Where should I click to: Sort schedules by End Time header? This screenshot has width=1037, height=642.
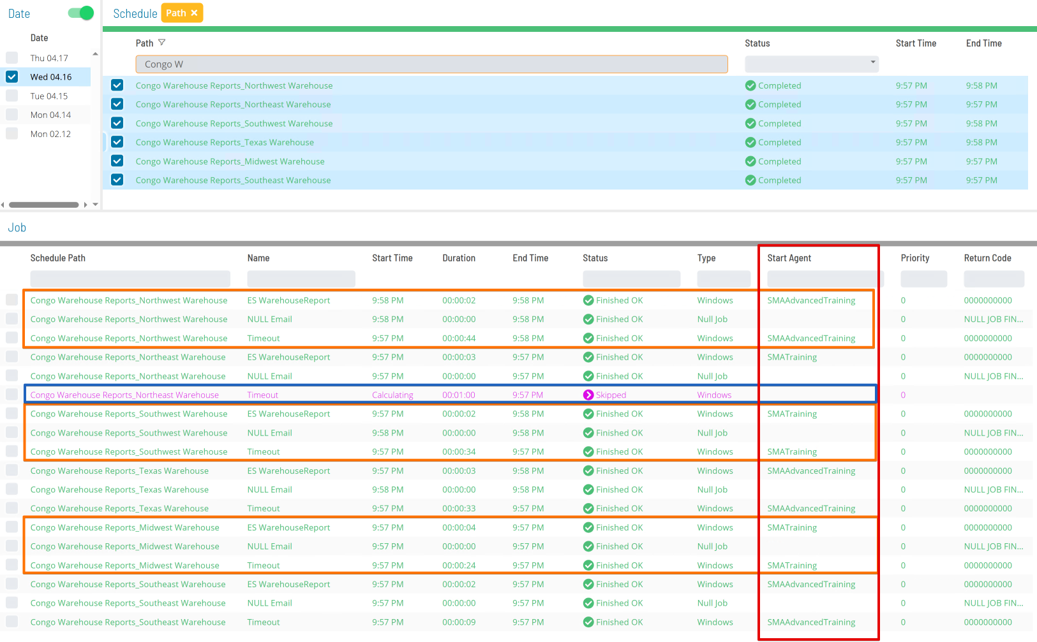983,43
